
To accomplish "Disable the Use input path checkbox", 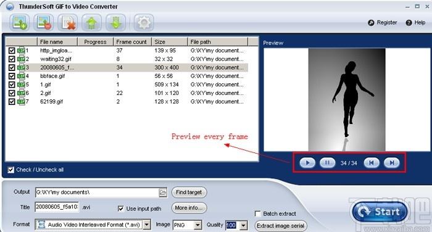I will [x=121, y=209].
